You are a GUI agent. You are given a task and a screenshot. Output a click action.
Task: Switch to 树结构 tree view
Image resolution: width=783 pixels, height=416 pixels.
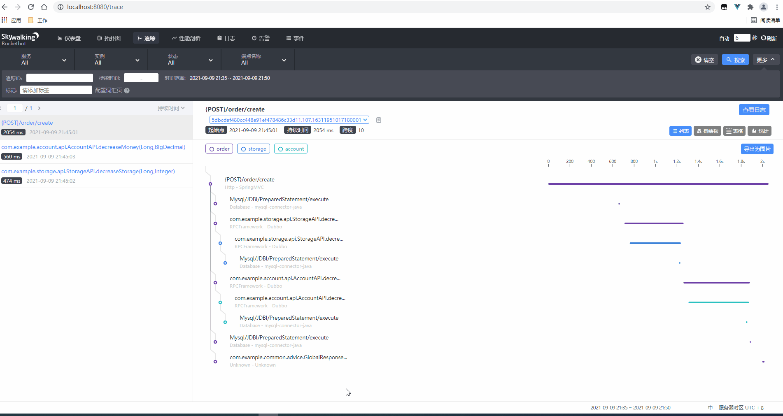coord(708,131)
